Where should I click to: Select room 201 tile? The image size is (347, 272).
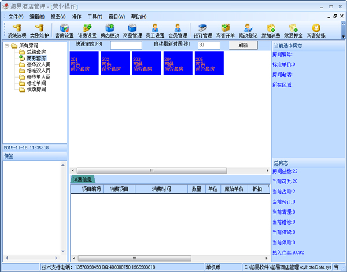tap(84, 63)
